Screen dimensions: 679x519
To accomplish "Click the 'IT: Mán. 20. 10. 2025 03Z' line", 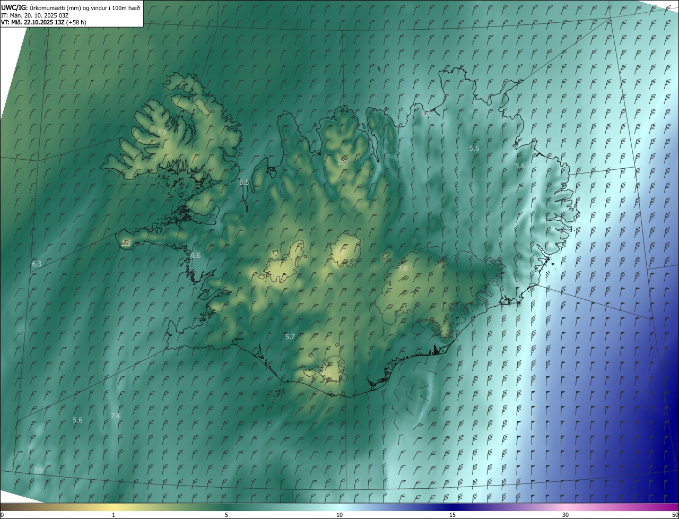I will 35,15.
